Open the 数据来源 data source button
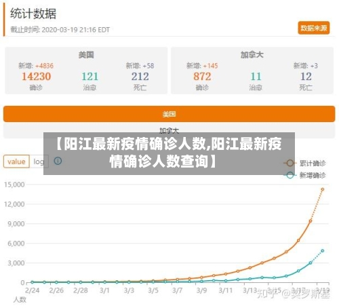Viewport: 339px width, 308px height. click(314, 28)
